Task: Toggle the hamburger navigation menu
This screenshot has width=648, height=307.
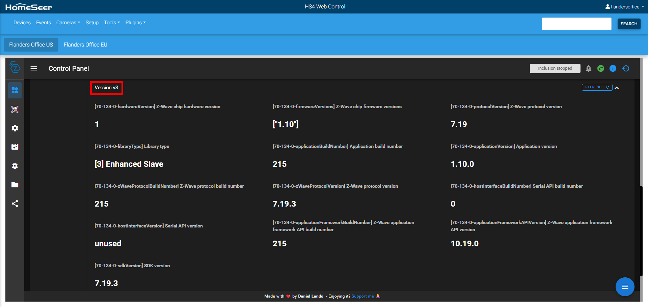Action: (34, 68)
